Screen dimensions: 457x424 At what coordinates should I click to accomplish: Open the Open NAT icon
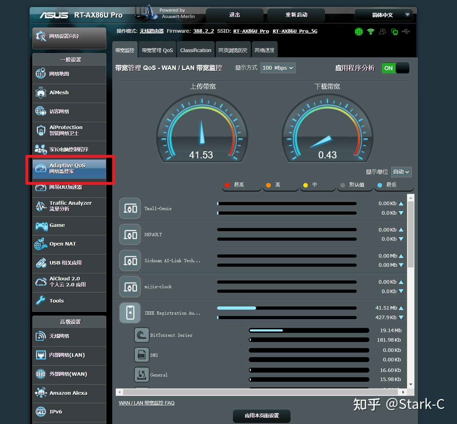(x=41, y=244)
